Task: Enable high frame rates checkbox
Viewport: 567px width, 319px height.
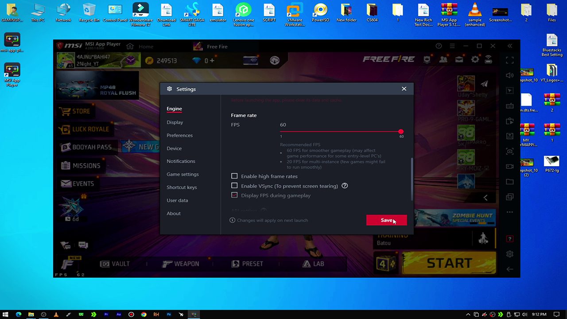Action: click(234, 176)
